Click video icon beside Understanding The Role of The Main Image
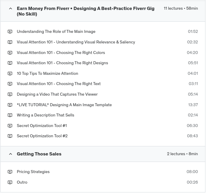This screenshot has width=206, height=193. 10,32
